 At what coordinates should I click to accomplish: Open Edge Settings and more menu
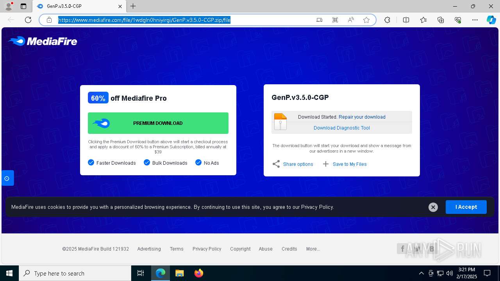click(475, 20)
